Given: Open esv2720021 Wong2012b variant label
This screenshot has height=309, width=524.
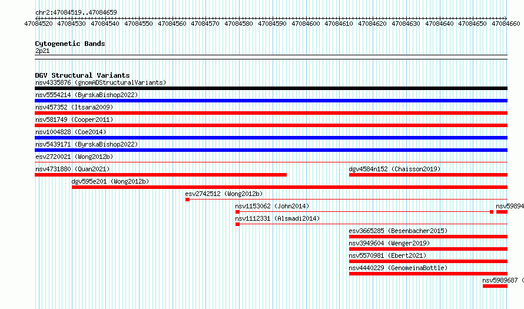Looking at the screenshot, I should tap(74, 157).
